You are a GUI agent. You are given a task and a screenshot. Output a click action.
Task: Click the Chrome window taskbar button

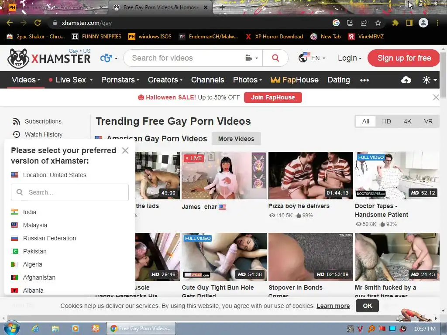tap(141, 328)
